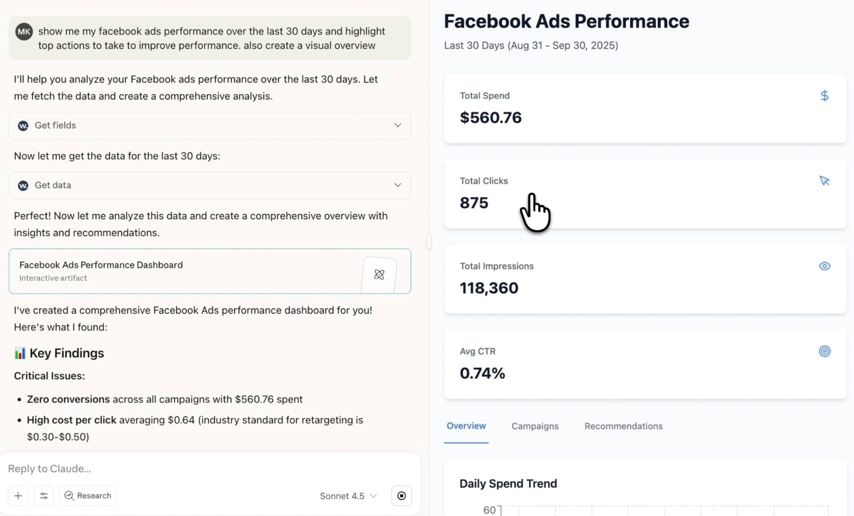Switch to the Campaigns tab
The width and height of the screenshot is (854, 516).
(x=535, y=426)
